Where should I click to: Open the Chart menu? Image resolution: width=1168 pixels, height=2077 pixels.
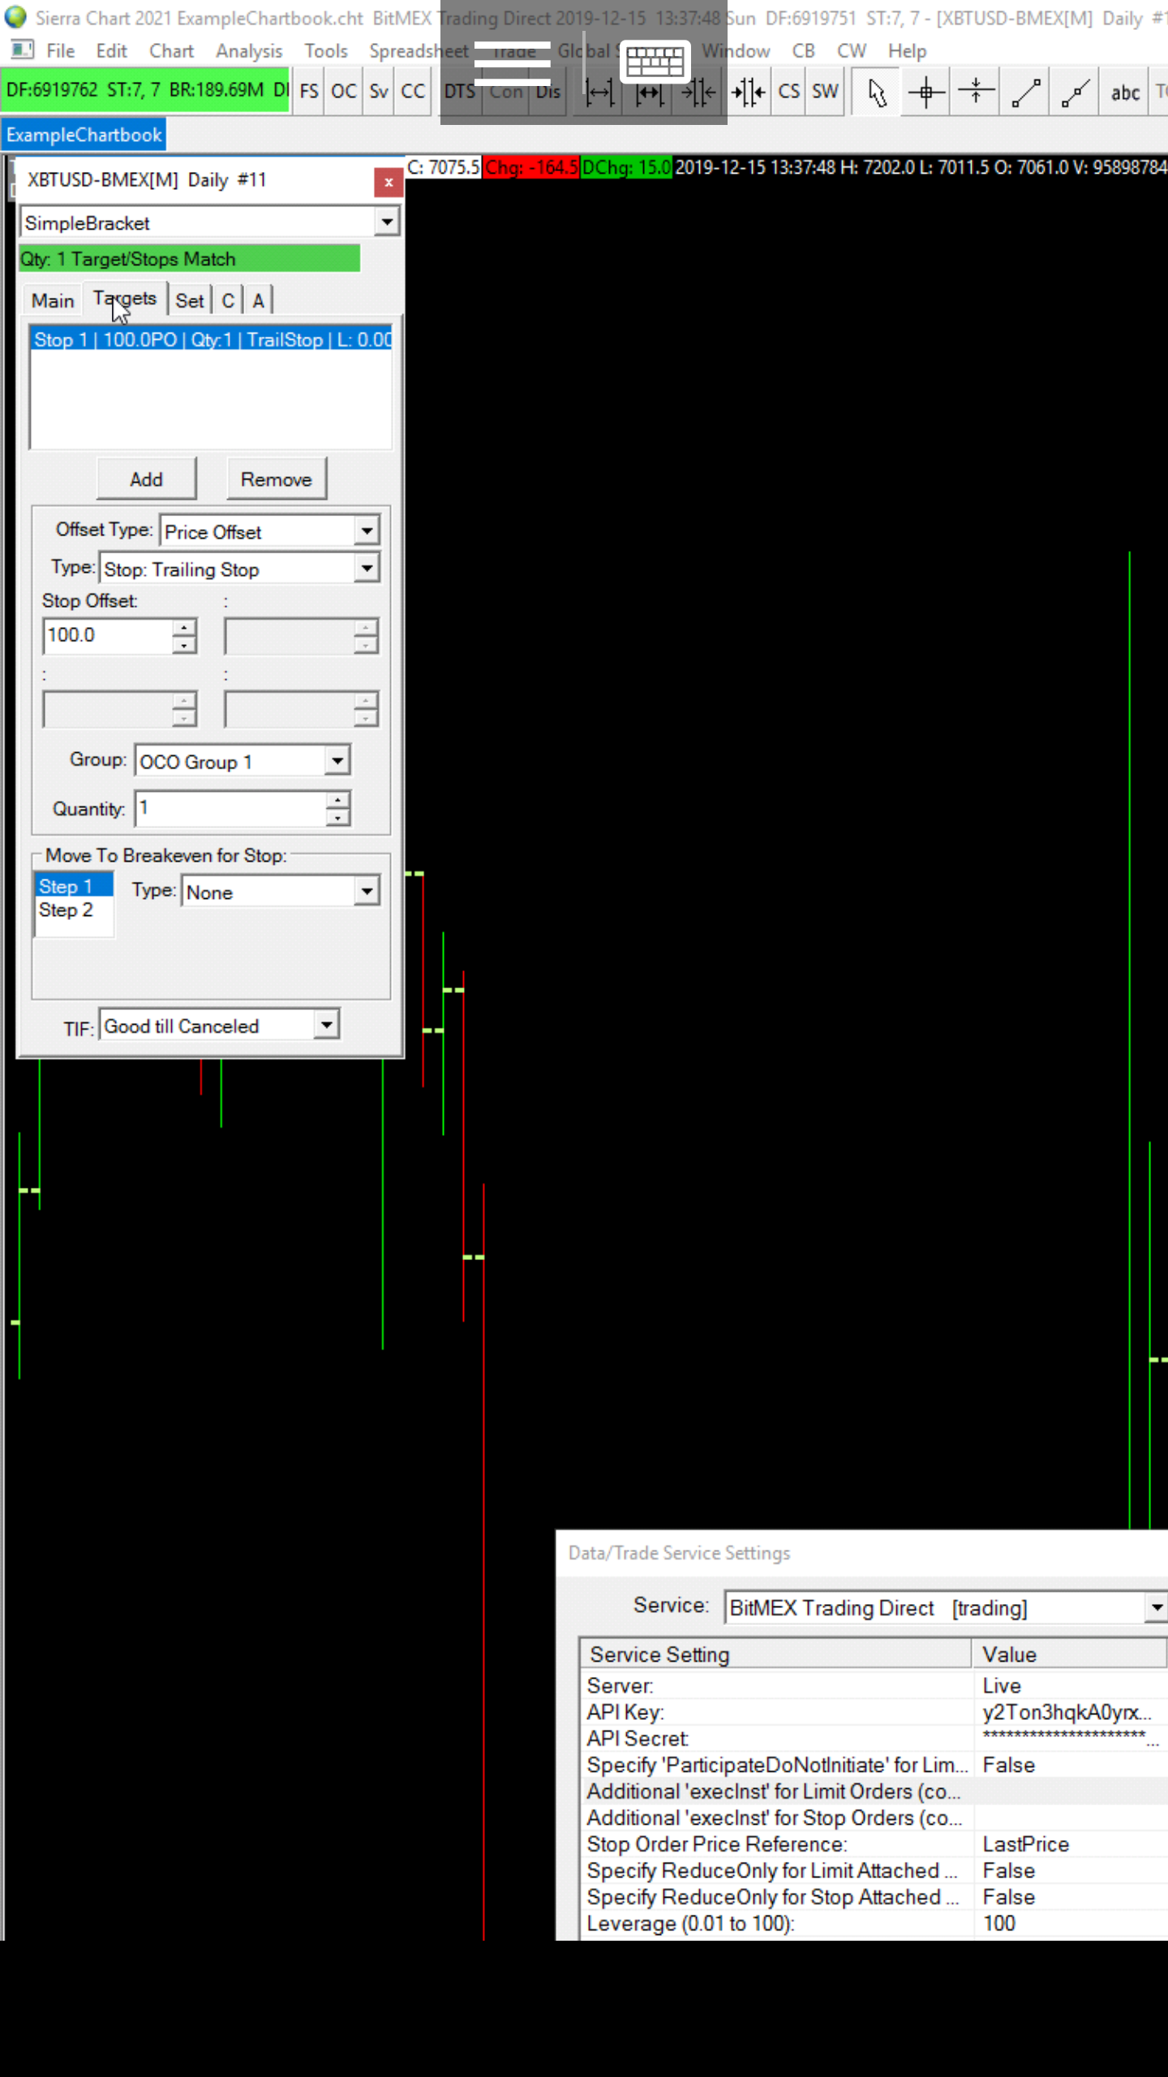(x=171, y=51)
